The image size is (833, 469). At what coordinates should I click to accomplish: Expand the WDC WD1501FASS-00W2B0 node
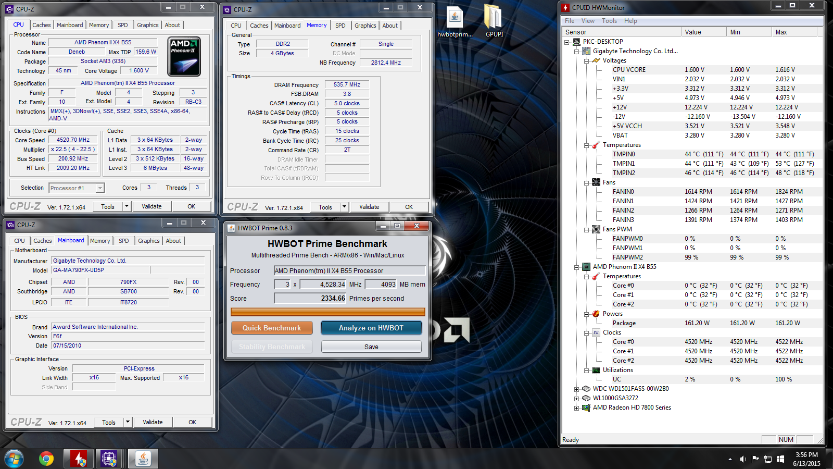pos(576,389)
